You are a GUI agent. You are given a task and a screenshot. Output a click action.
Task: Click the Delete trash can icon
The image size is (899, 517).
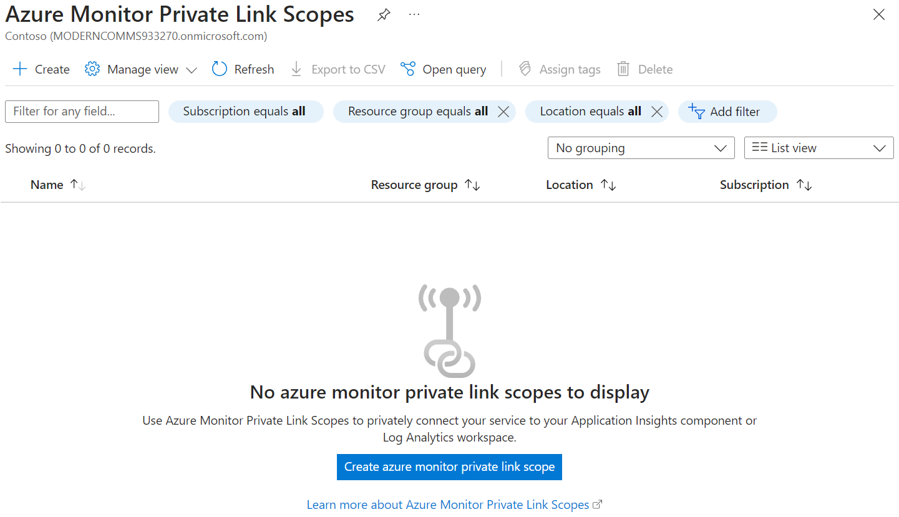pos(623,69)
